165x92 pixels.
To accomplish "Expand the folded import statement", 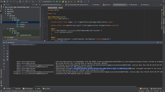I will tap(55, 14).
